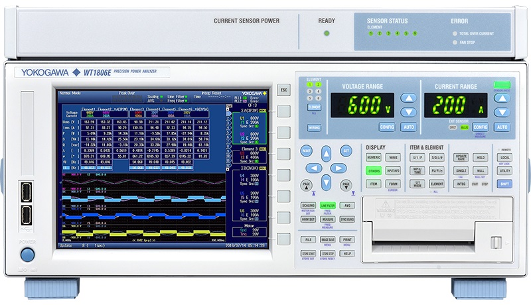Toggle the SCALING button
Screen dimensions: 531x305
pyautogui.click(x=308, y=206)
